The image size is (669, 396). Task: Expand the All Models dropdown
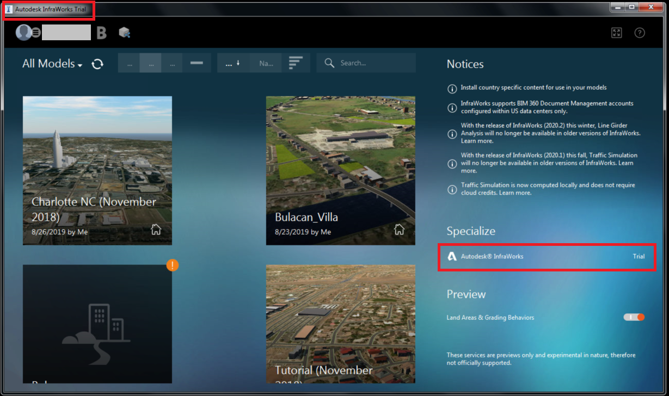coord(52,64)
